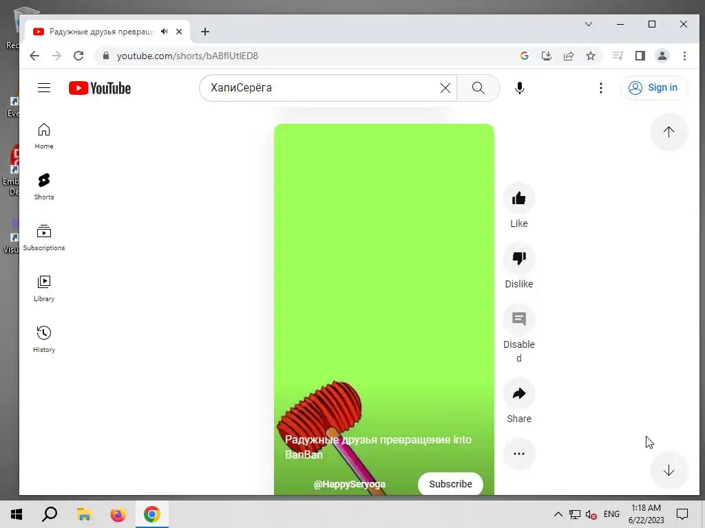
Task: Open the taskbar clock and date
Action: click(646, 514)
